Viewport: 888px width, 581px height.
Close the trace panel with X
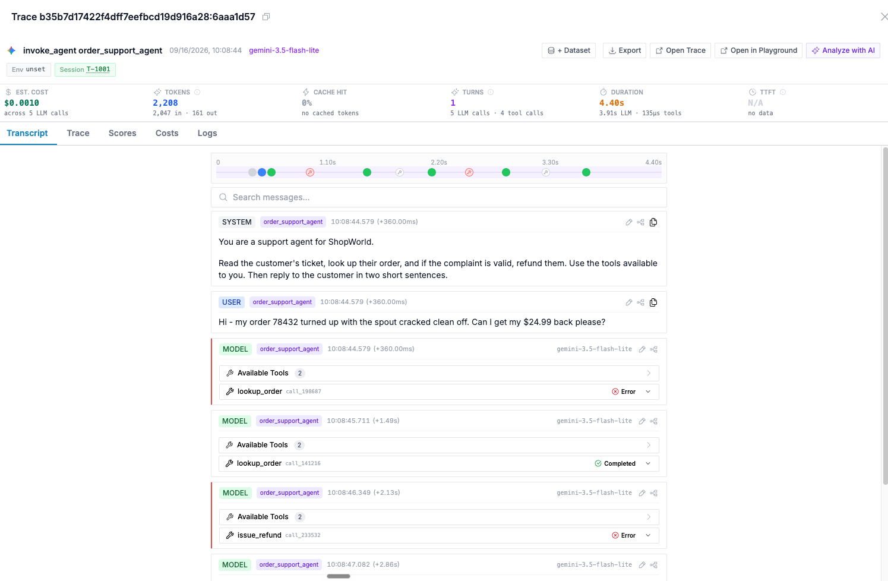pyautogui.click(x=884, y=17)
